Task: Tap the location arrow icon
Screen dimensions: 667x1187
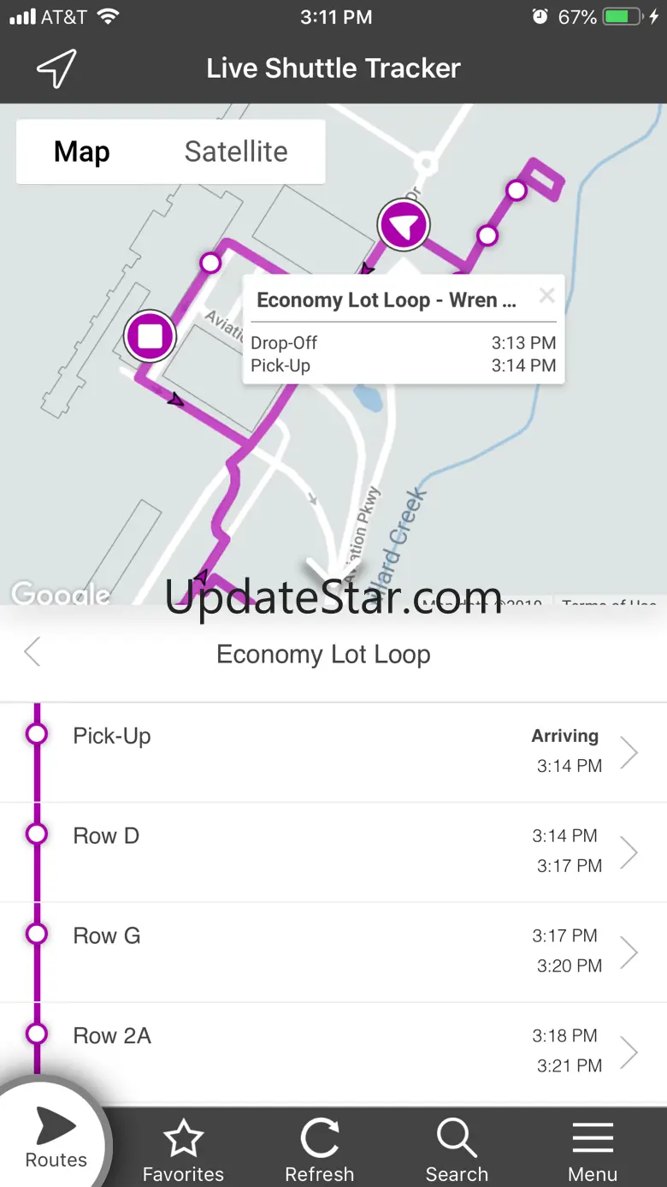Action: tap(56, 68)
